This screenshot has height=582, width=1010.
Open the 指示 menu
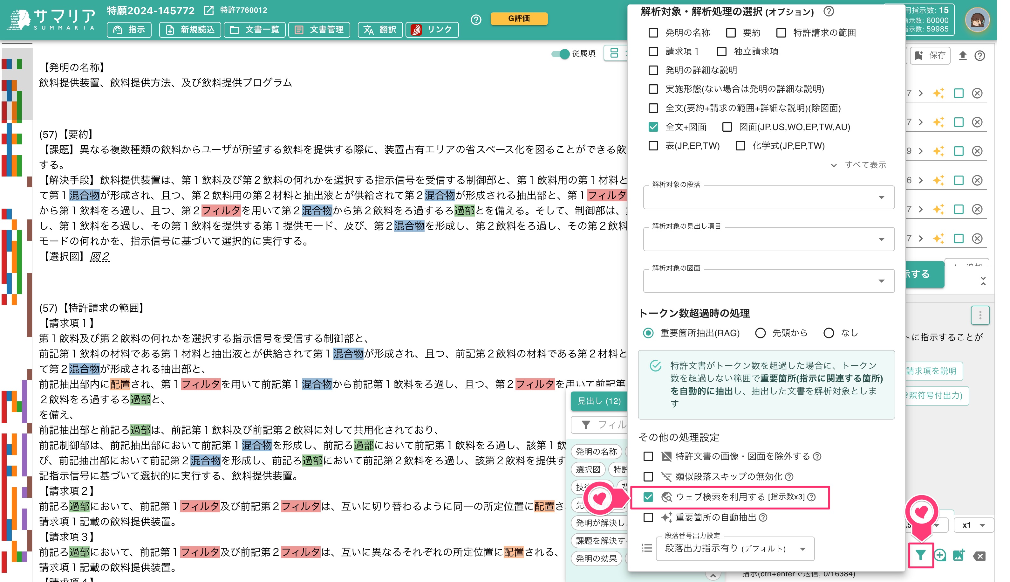pos(129,30)
